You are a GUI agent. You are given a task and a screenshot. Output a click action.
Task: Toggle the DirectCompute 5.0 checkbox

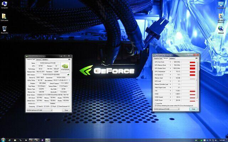[x=58, y=106]
